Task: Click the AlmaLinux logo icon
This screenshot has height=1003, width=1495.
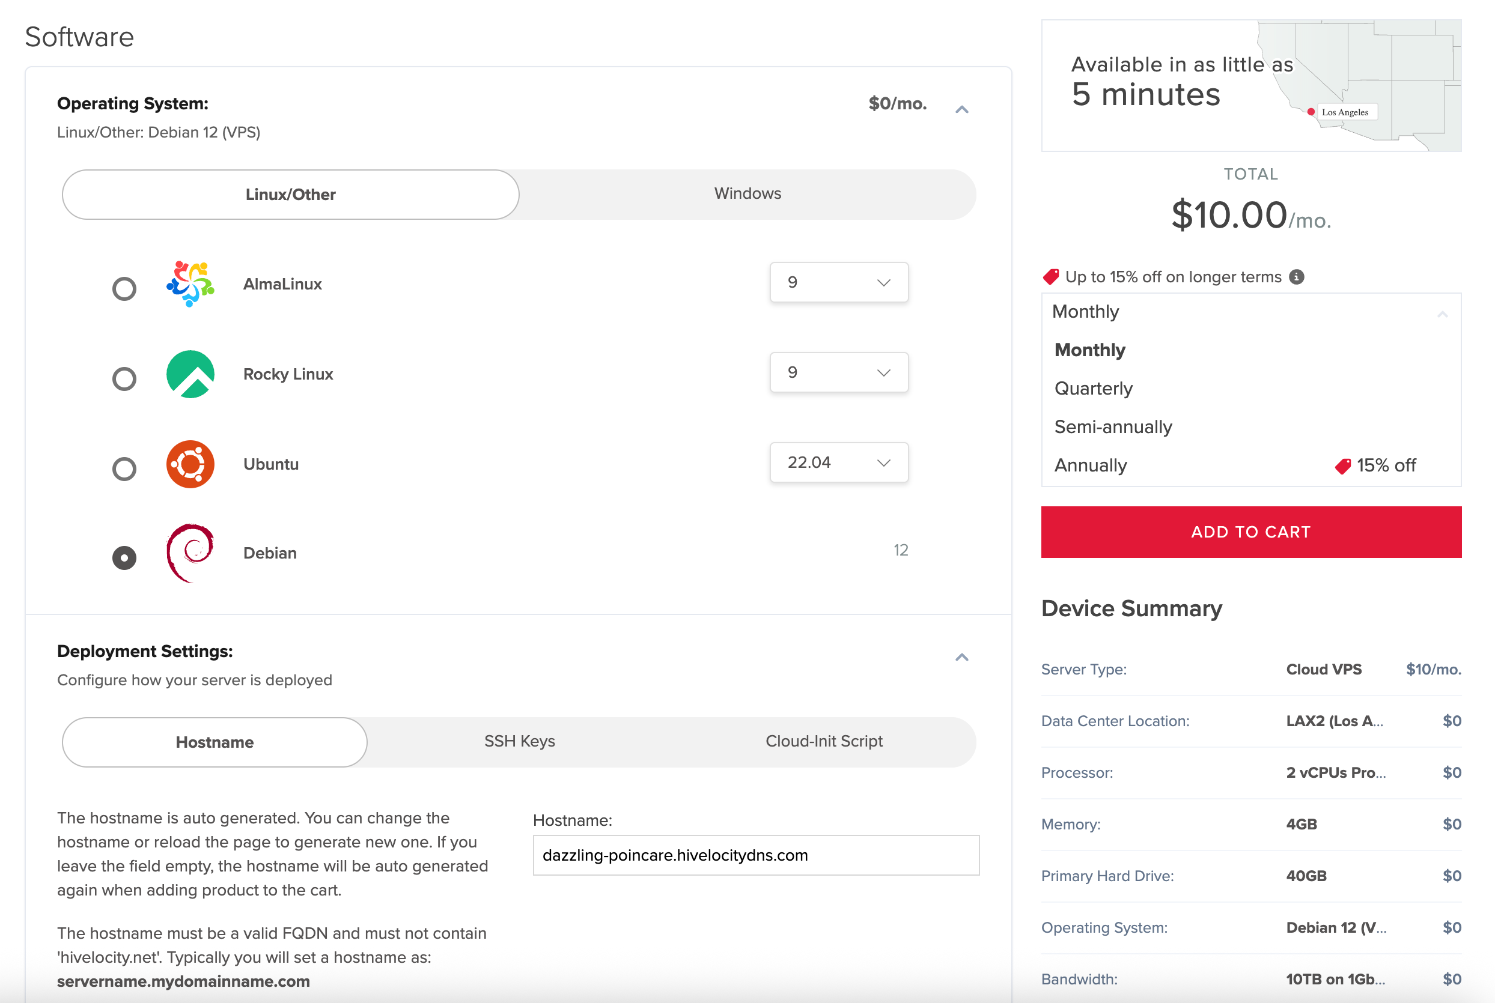Action: click(x=190, y=284)
